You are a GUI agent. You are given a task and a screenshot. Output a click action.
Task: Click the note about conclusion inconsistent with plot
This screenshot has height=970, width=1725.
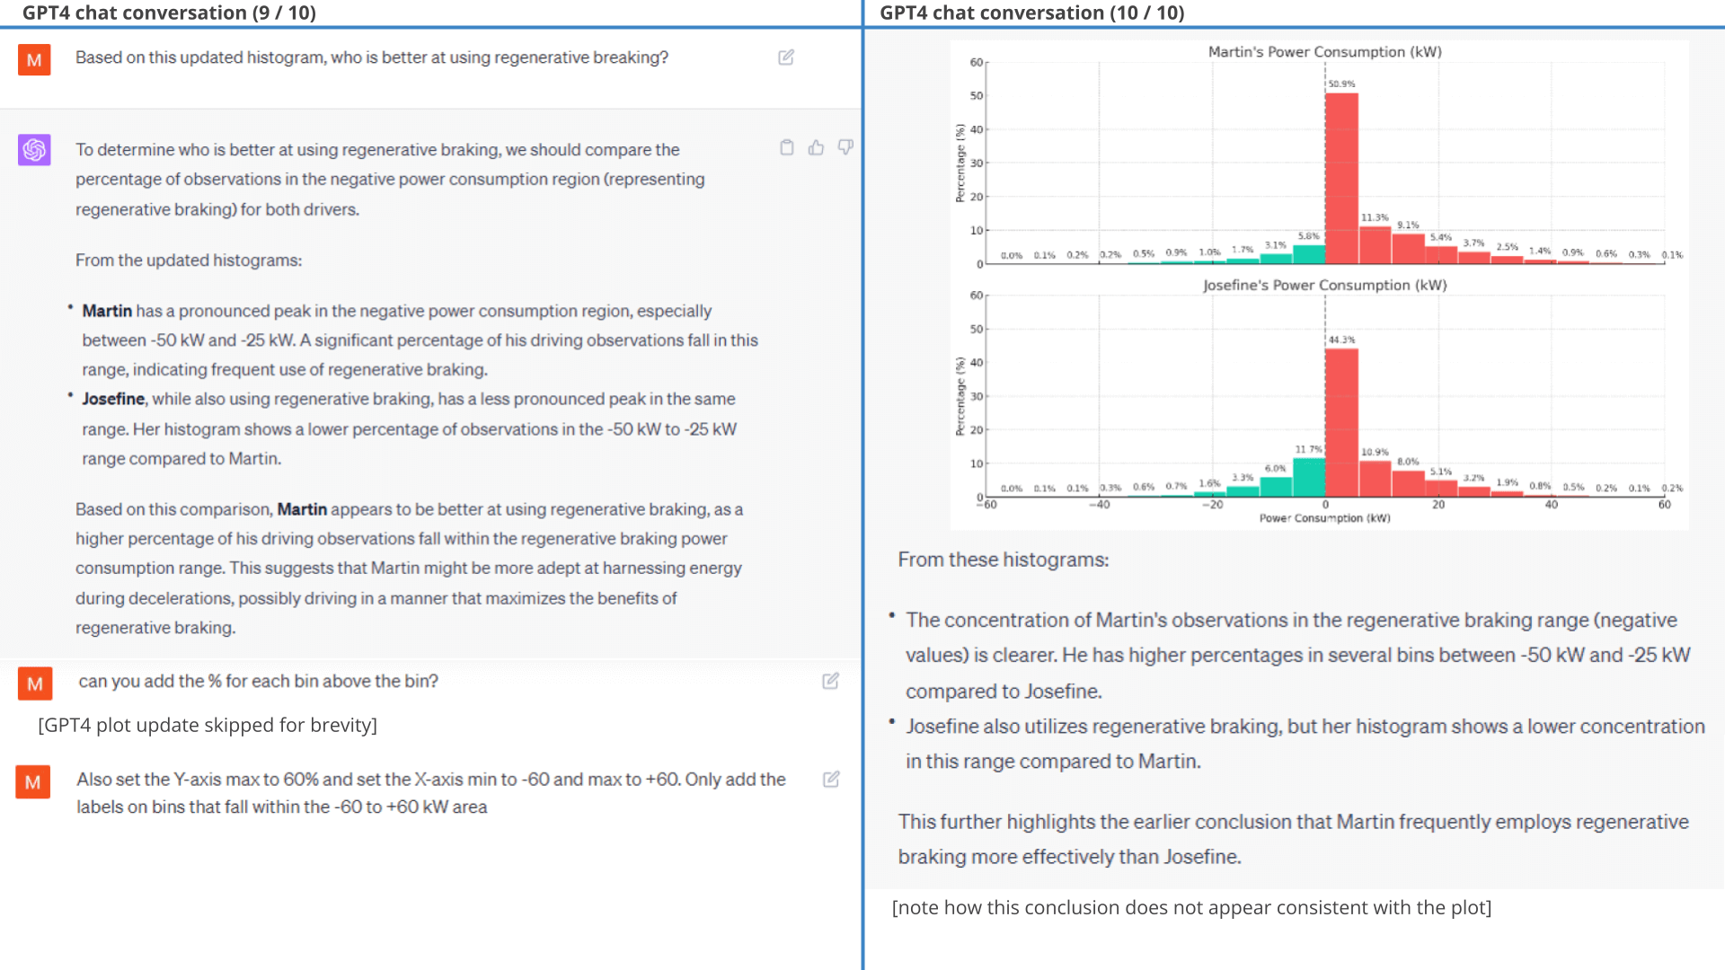pyautogui.click(x=1191, y=907)
